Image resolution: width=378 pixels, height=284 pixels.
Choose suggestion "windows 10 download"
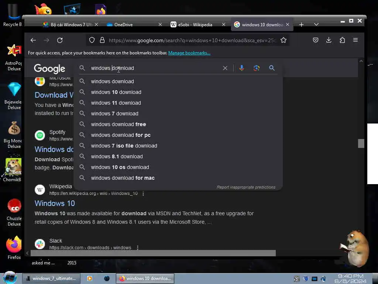178,92
